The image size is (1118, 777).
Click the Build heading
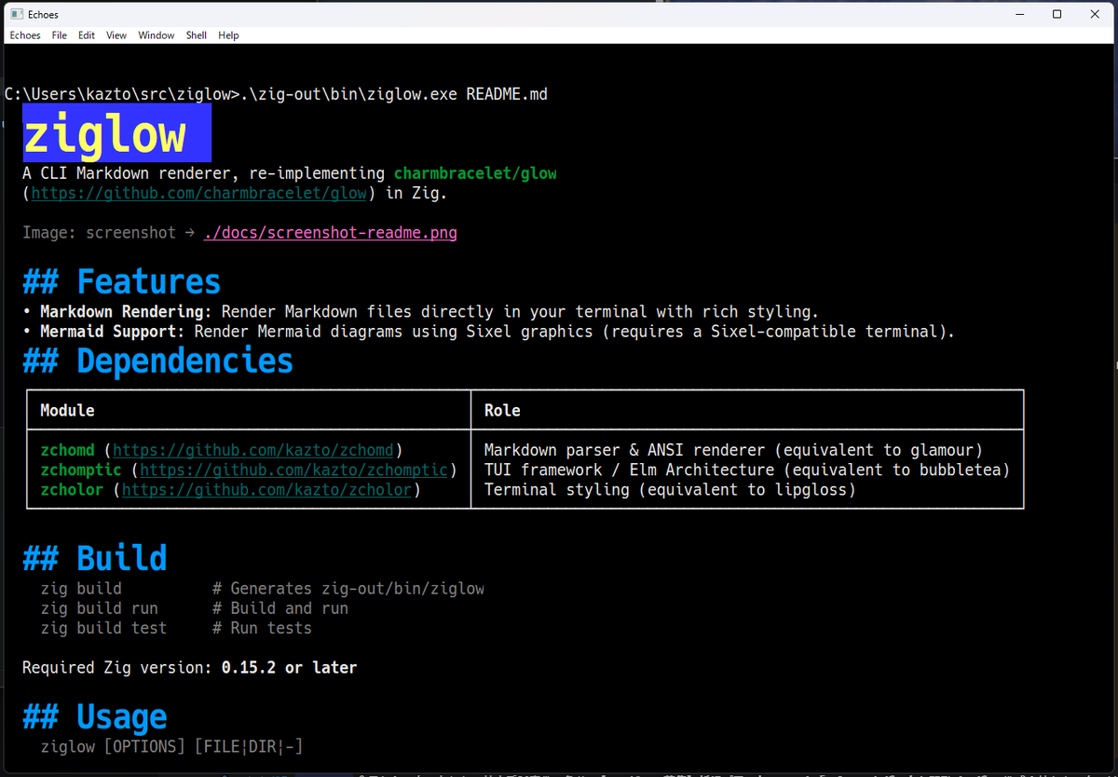(x=95, y=558)
